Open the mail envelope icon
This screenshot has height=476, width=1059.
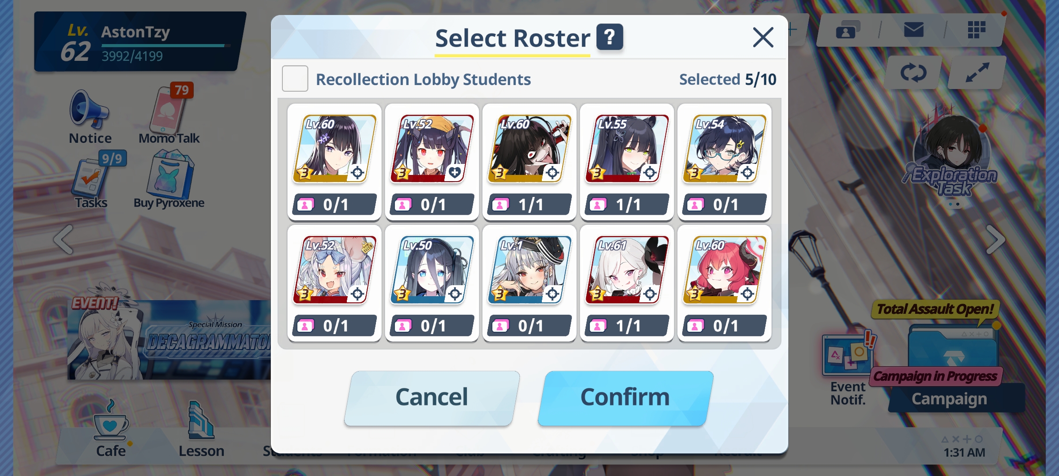[x=913, y=30]
